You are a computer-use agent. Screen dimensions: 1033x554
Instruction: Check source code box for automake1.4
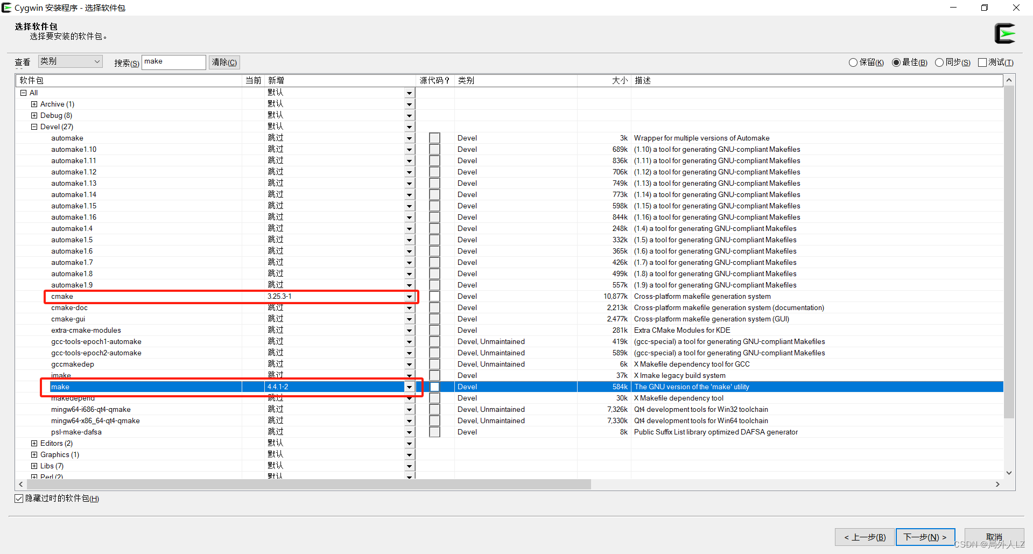pyautogui.click(x=434, y=229)
